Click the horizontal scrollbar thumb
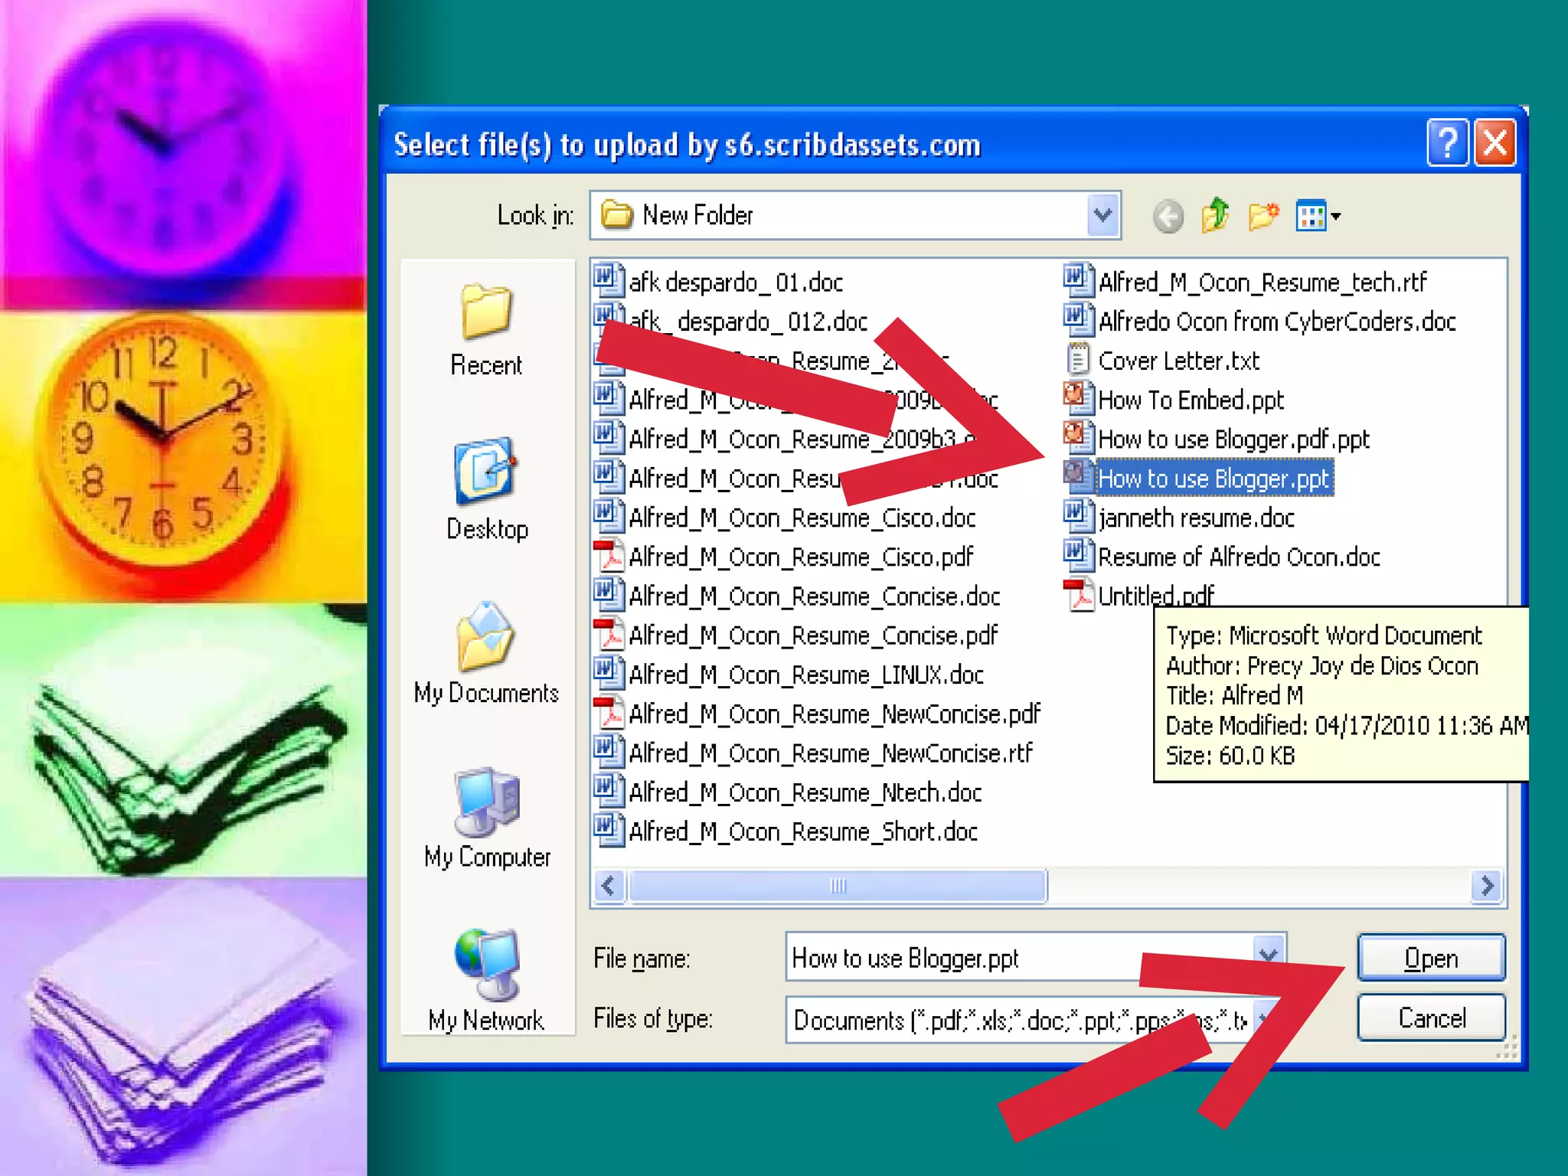 point(838,886)
